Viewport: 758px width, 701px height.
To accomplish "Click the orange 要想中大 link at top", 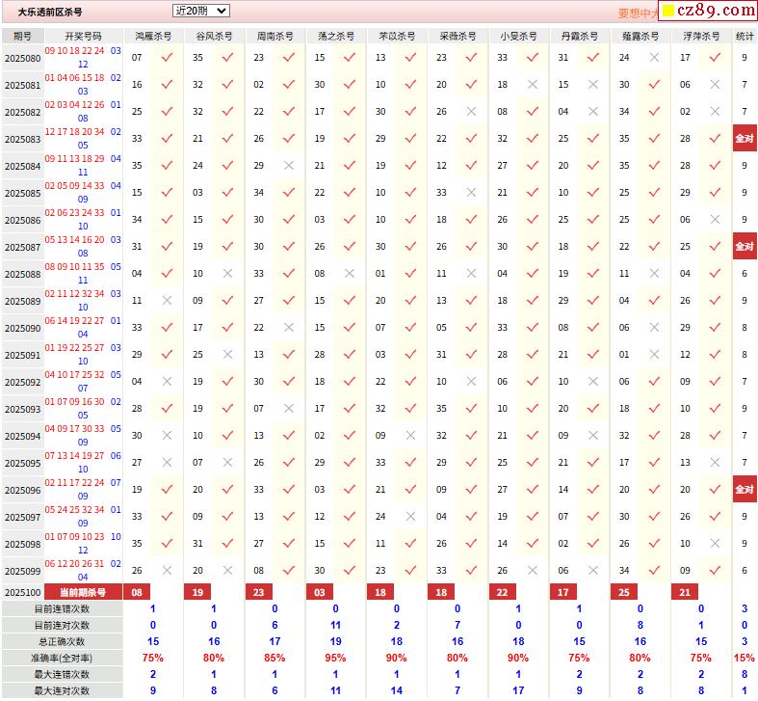I will point(638,13).
